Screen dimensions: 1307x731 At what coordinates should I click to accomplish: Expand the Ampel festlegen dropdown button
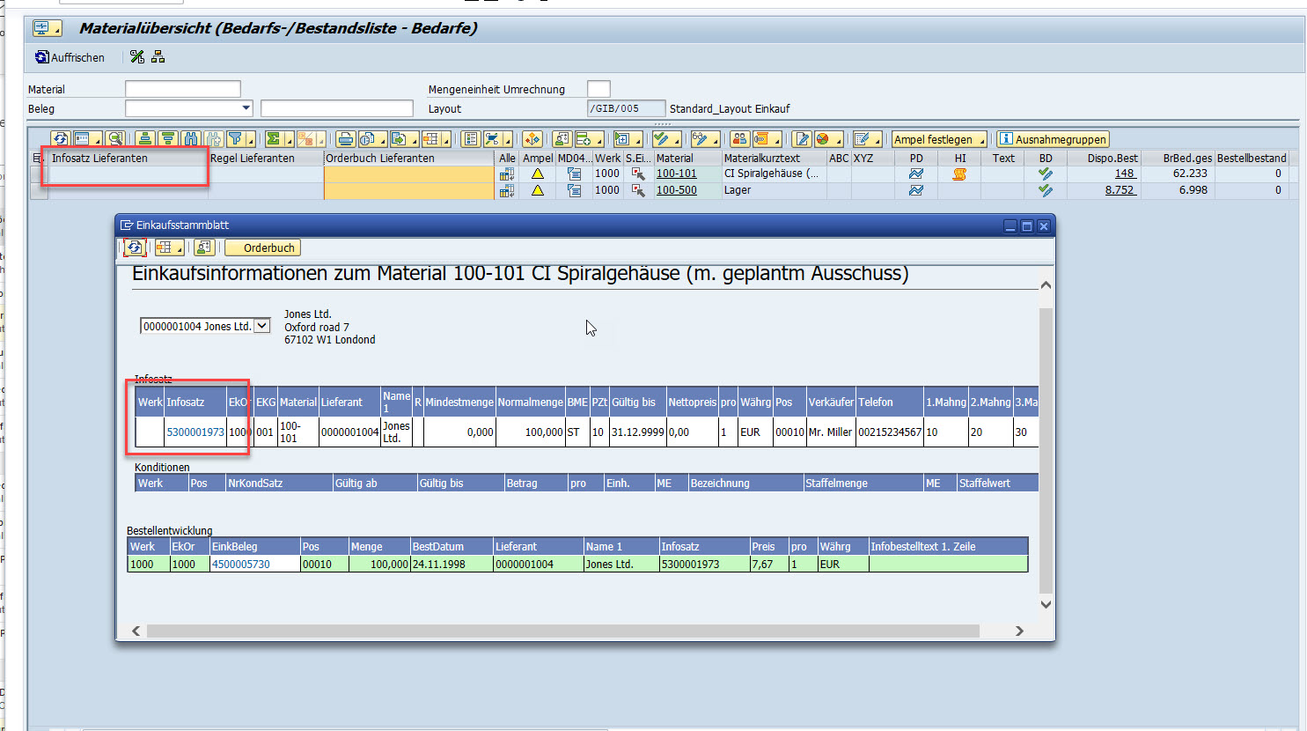click(981, 140)
